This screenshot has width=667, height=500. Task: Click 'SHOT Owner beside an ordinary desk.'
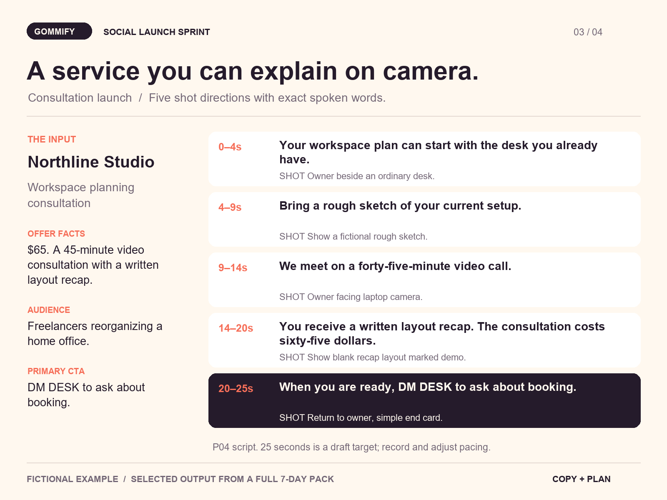pyautogui.click(x=357, y=176)
